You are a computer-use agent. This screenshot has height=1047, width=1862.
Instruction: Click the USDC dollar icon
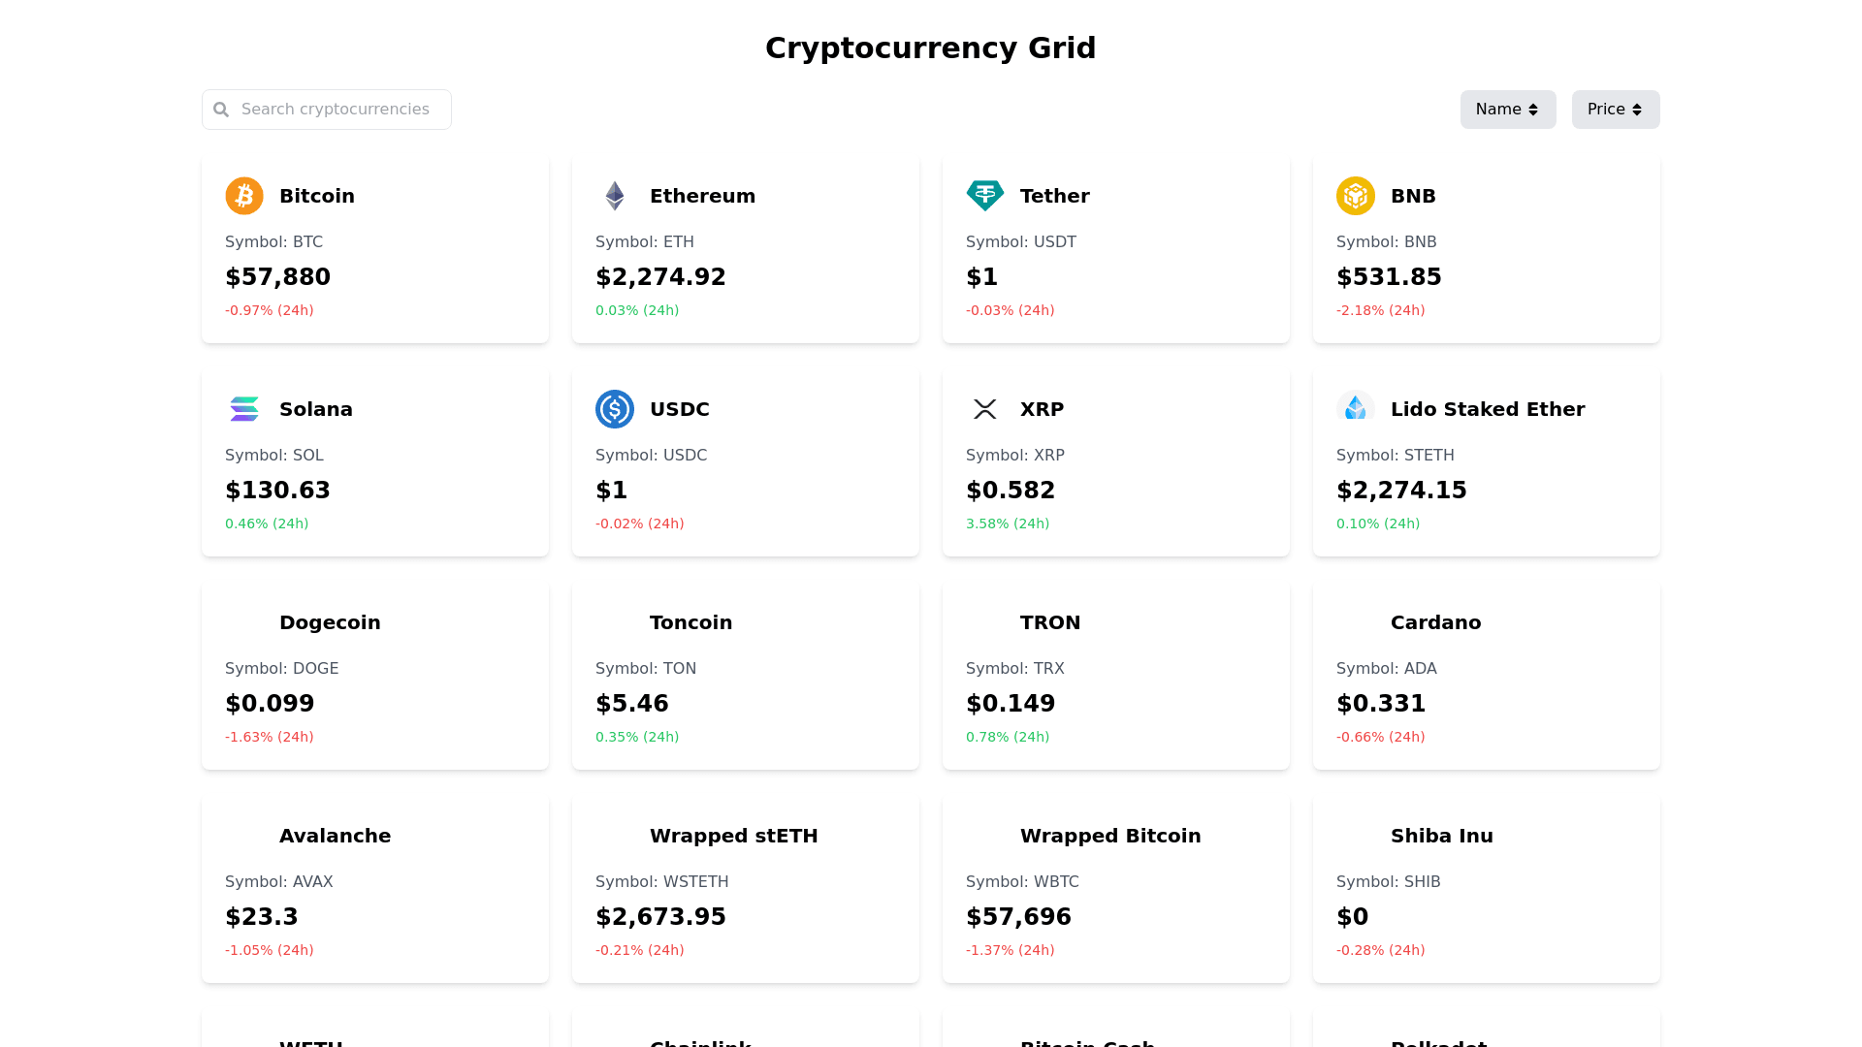point(615,409)
